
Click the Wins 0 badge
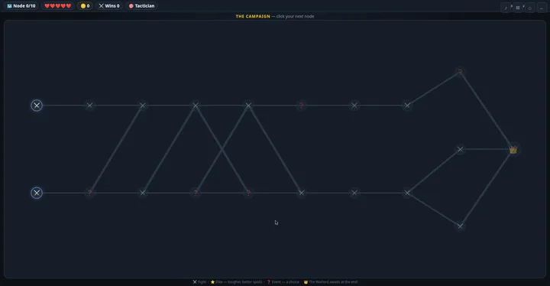point(109,6)
